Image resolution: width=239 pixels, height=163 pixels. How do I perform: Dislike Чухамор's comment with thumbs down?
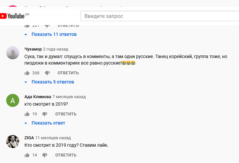[47, 73]
